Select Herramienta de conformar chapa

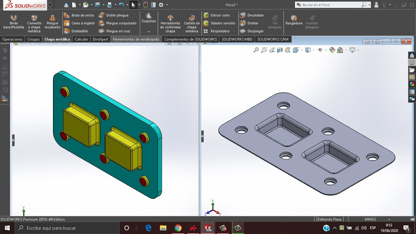[x=170, y=24]
